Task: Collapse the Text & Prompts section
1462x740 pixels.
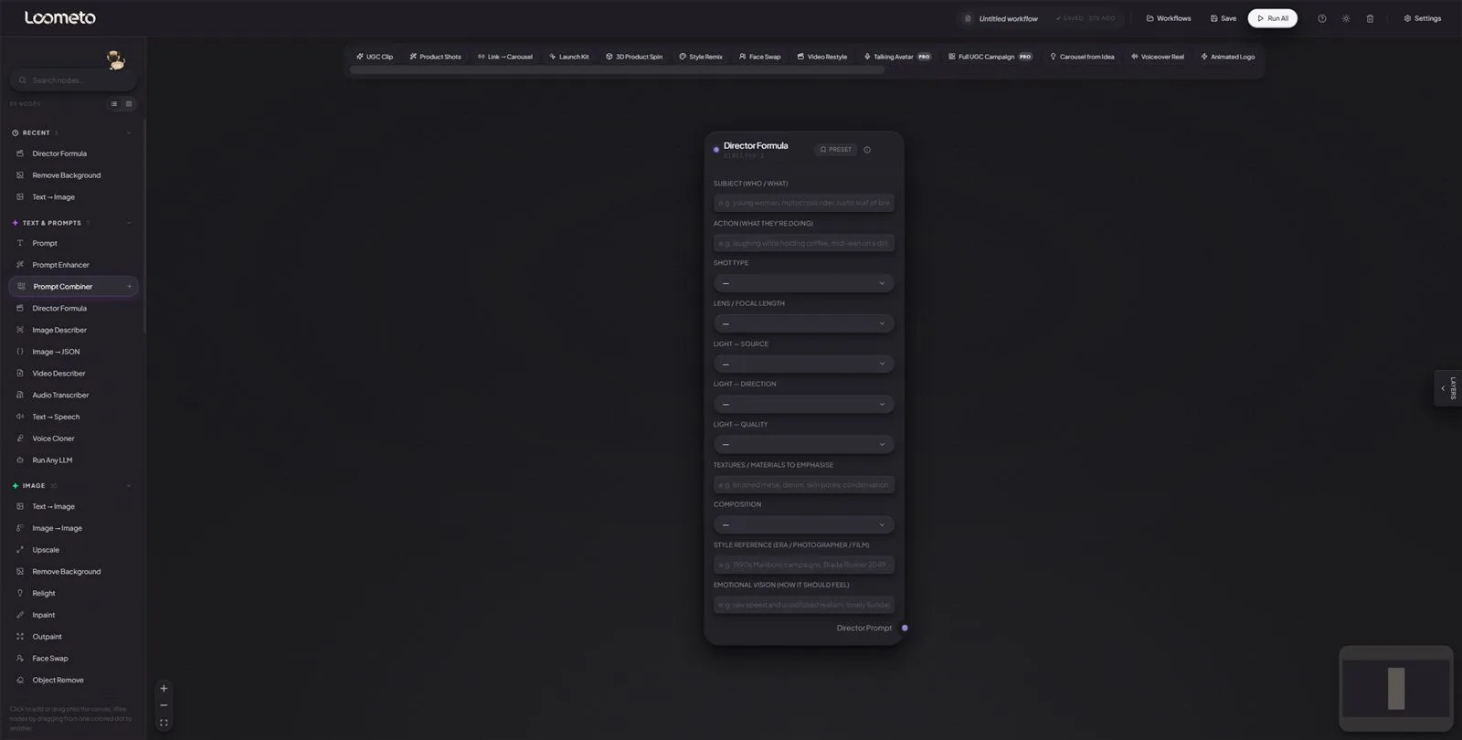Action: point(128,223)
